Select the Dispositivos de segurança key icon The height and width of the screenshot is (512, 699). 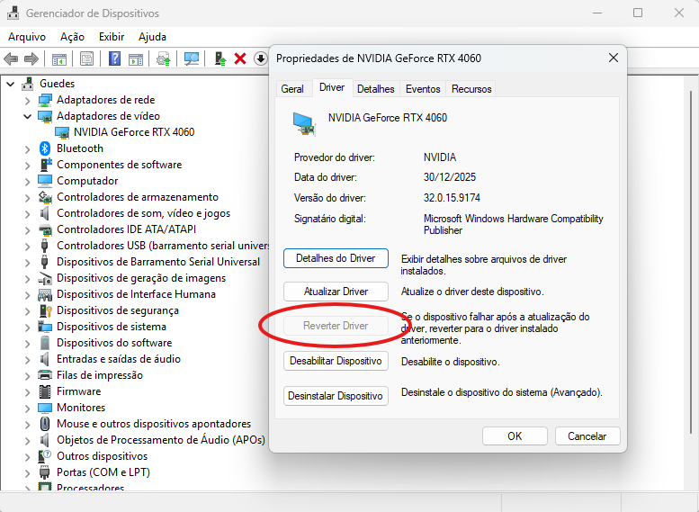click(x=46, y=310)
